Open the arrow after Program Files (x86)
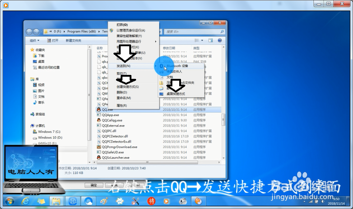The height and width of the screenshot is (209, 353). point(99,32)
